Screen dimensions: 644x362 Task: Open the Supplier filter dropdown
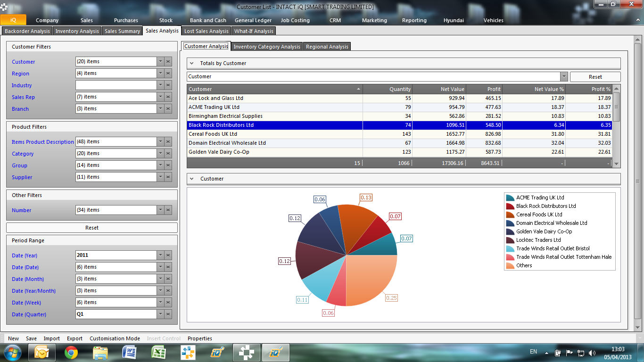[160, 177]
